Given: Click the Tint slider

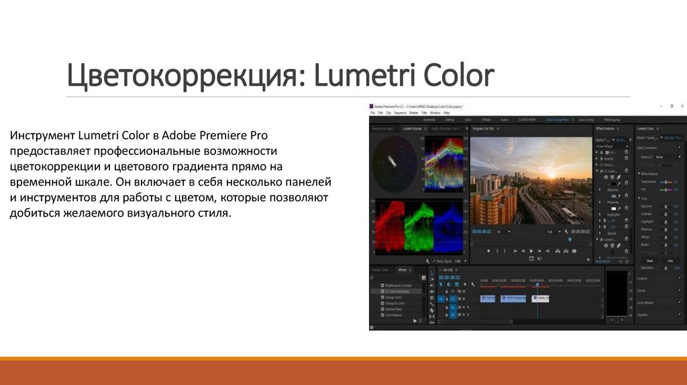Looking at the screenshot, I should coord(666,190).
